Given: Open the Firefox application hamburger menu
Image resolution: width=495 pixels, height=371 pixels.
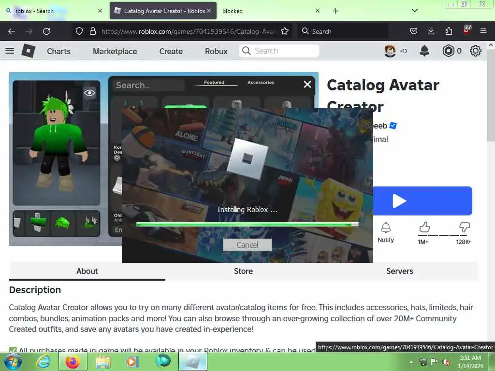Looking at the screenshot, I should (x=483, y=31).
